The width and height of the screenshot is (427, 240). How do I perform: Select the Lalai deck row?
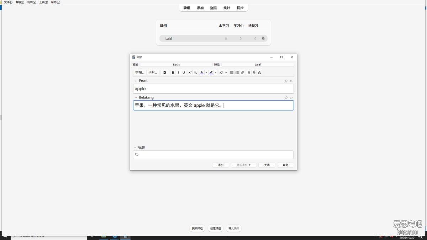(x=213, y=38)
